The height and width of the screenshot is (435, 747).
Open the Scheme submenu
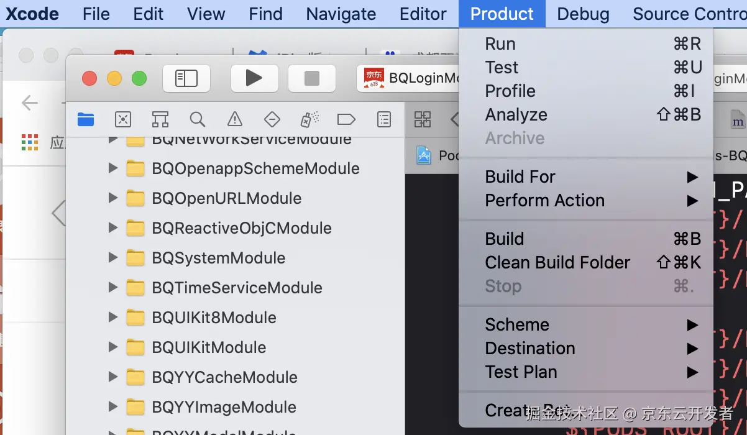click(x=586, y=325)
